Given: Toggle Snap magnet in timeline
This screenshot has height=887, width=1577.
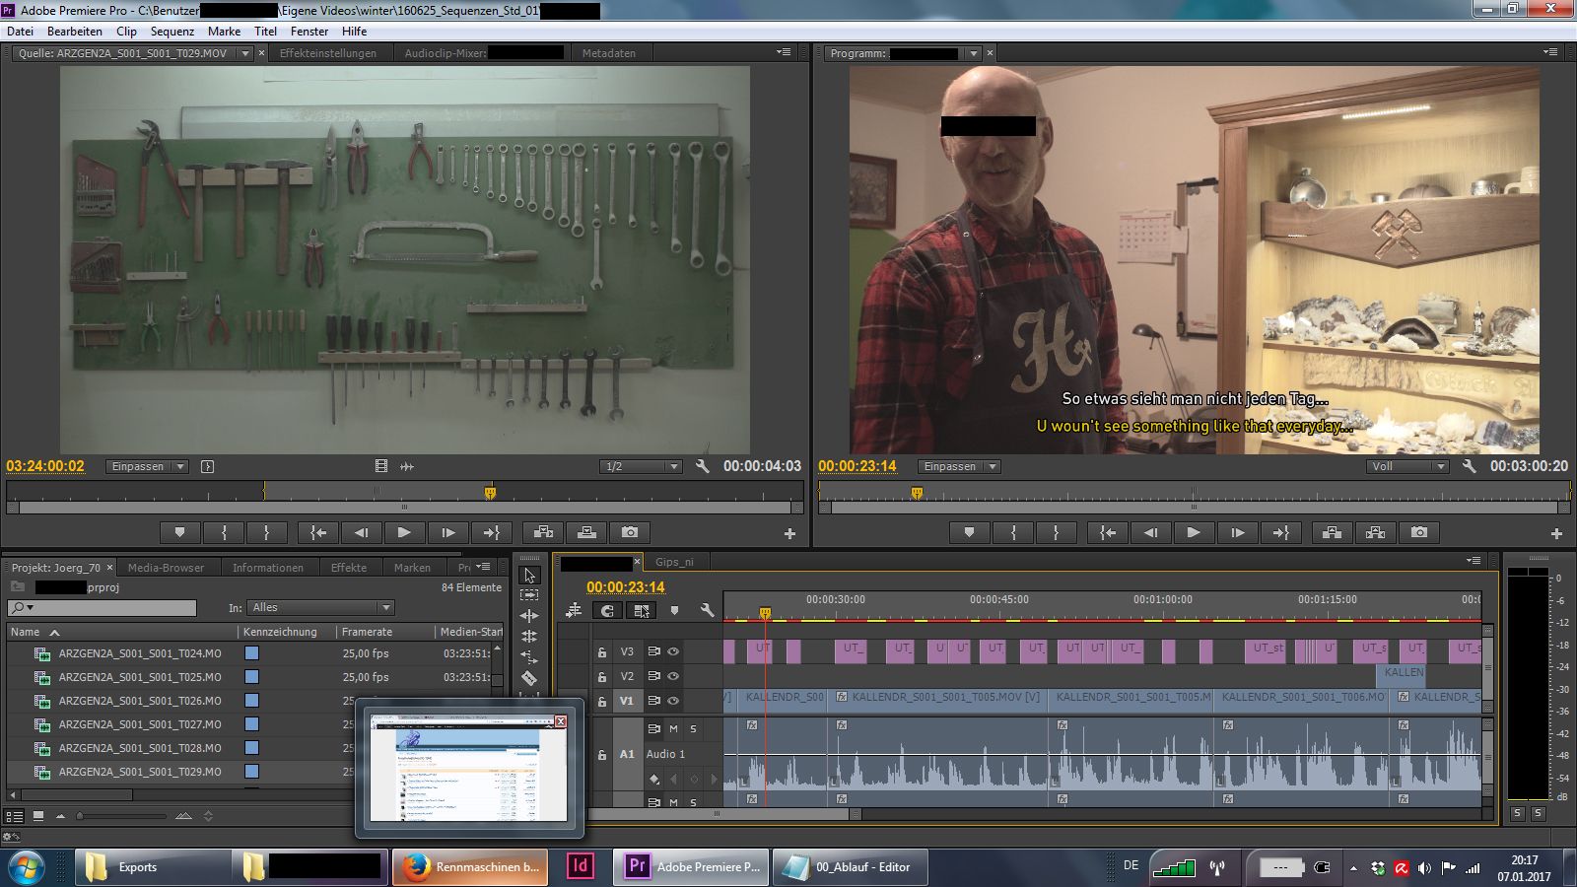Looking at the screenshot, I should tap(607, 611).
